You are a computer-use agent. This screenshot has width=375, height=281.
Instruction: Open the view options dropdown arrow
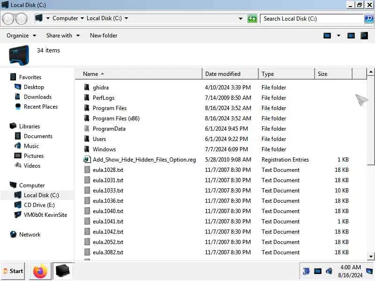click(x=338, y=36)
